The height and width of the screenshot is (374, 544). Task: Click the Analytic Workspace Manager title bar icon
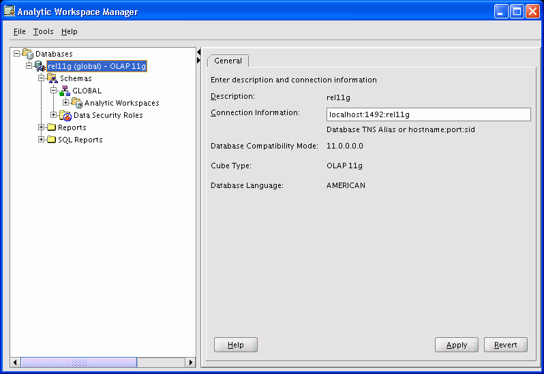(10, 11)
